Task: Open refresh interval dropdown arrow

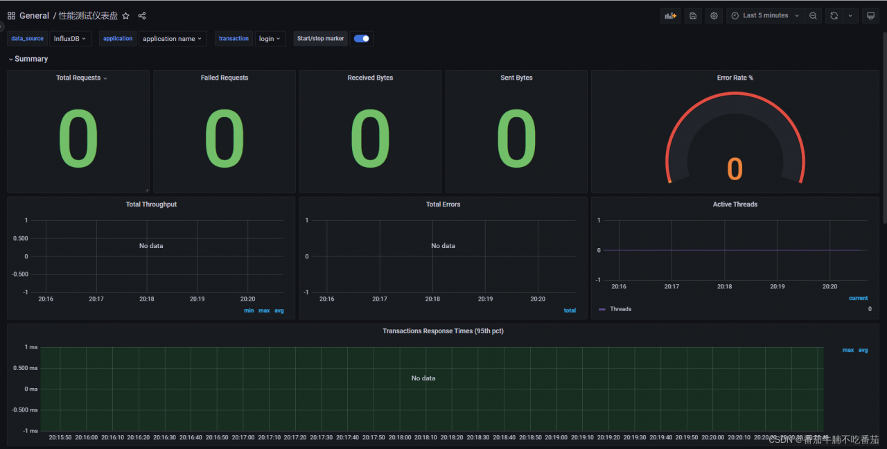Action: tap(850, 16)
